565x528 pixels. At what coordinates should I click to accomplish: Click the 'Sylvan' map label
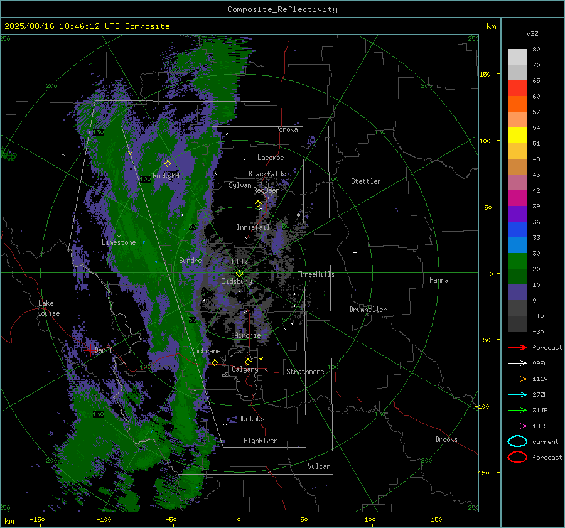click(x=240, y=185)
